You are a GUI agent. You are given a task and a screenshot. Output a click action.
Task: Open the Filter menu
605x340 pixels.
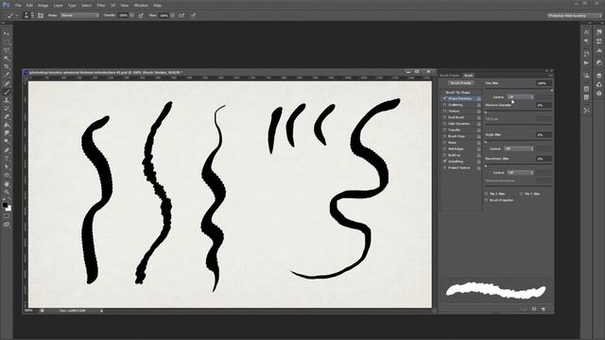[x=101, y=6]
